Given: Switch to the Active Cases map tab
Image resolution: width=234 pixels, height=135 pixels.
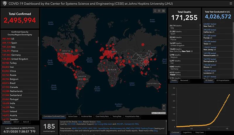Looking at the screenshot, I should pyautogui.click(x=73, y=116).
